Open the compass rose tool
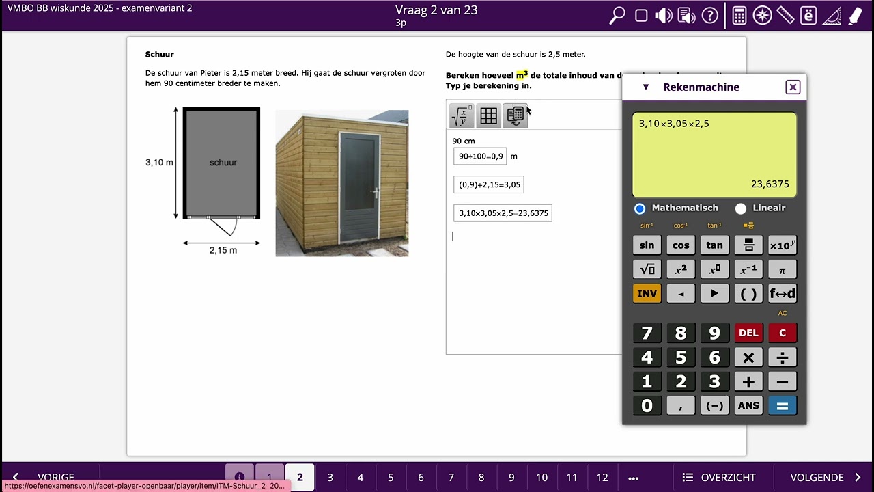 point(763,16)
